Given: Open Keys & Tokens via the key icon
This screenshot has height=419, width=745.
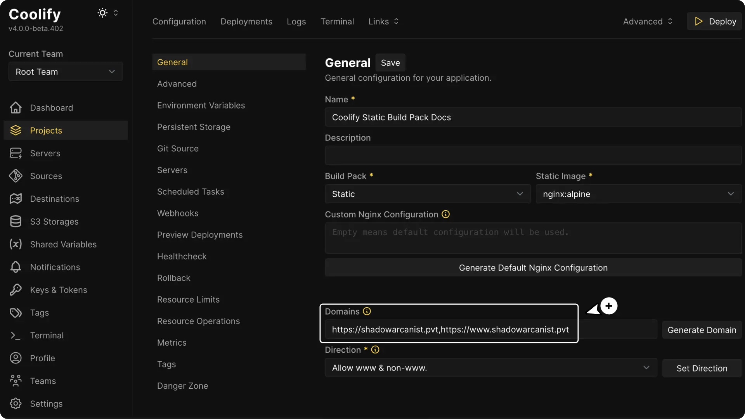Looking at the screenshot, I should [x=16, y=290].
